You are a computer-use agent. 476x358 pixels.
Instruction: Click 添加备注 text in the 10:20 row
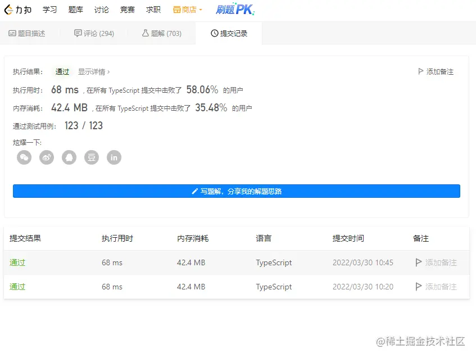point(441,287)
